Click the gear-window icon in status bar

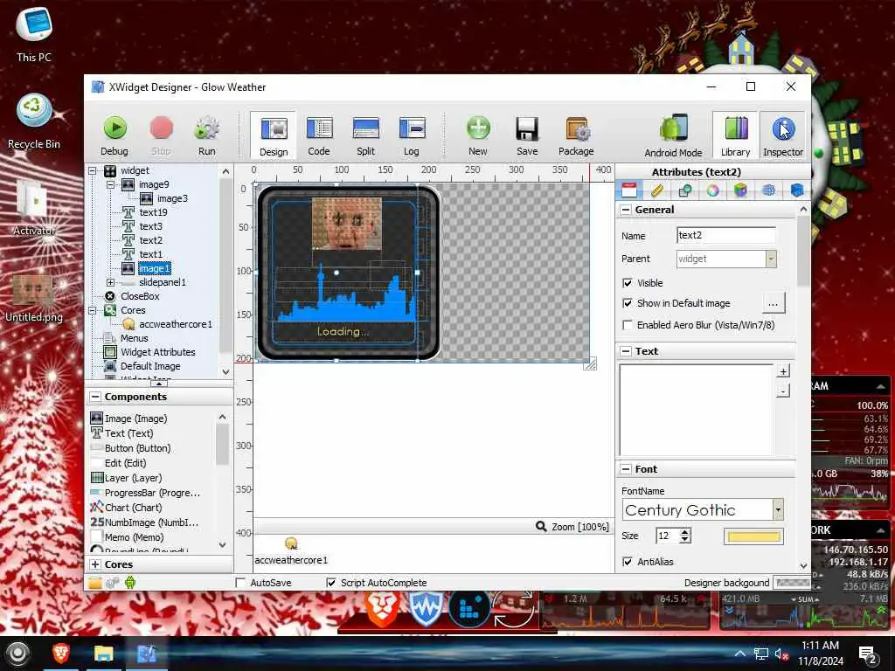[113, 583]
